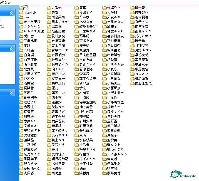Click the 苍井空 folder name label
Viewport: 199px width, 181px height.
pyautogui.click(x=29, y=83)
